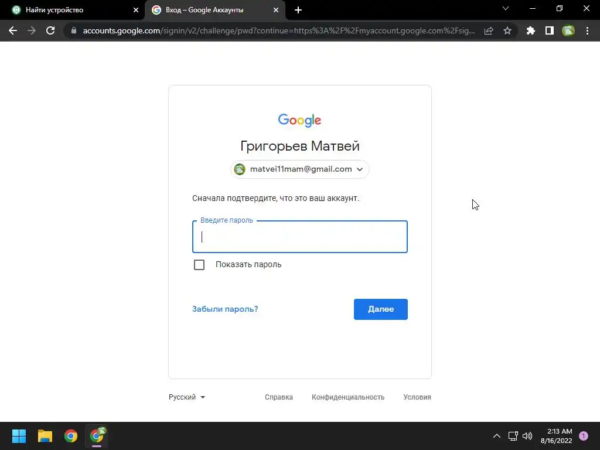Follow the Забыли пароль? link
Viewport: 600px width, 450px height.
click(x=225, y=309)
